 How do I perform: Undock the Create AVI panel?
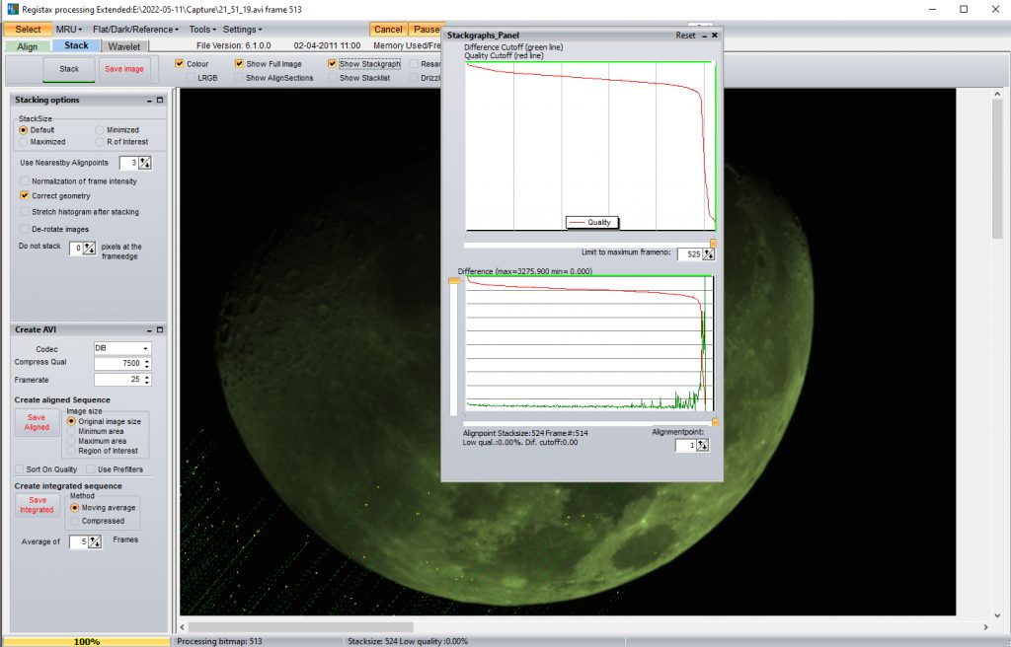[159, 330]
